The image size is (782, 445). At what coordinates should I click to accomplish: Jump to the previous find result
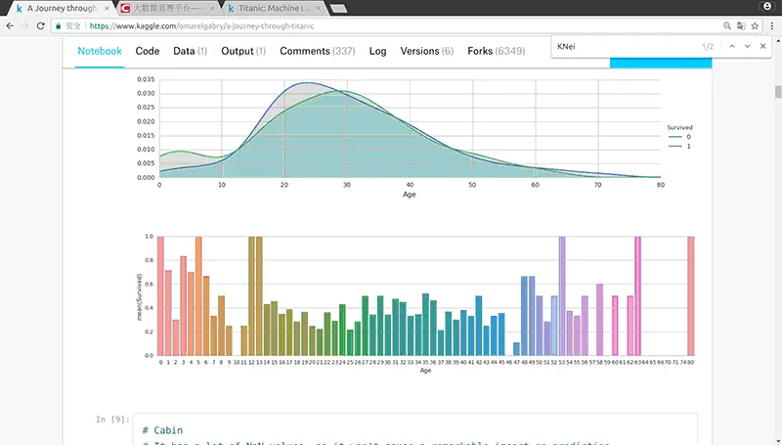pos(732,46)
